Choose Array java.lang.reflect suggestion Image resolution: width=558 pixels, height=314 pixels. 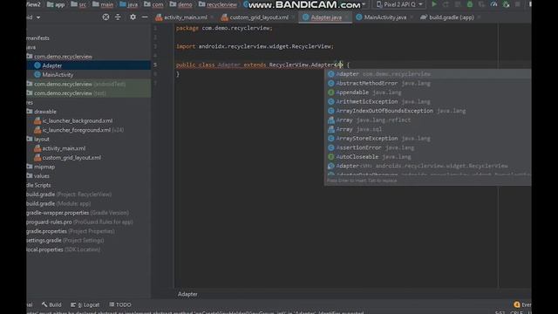(x=428, y=120)
